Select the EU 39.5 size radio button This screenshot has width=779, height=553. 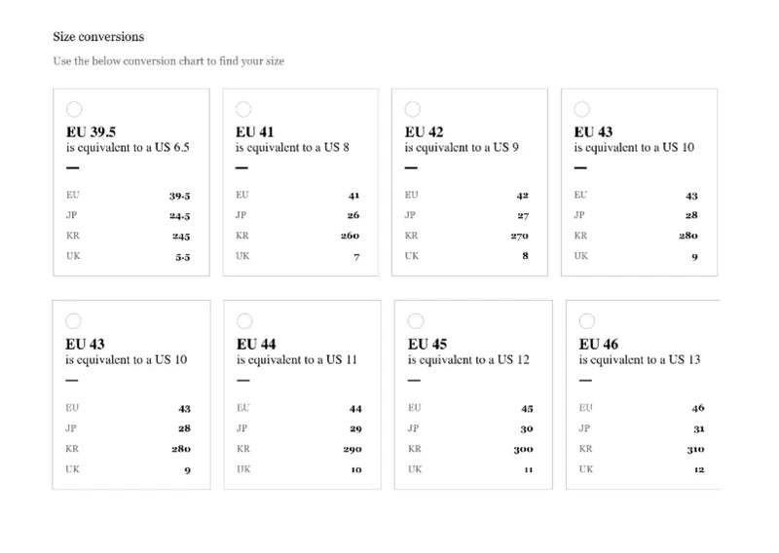tap(74, 109)
